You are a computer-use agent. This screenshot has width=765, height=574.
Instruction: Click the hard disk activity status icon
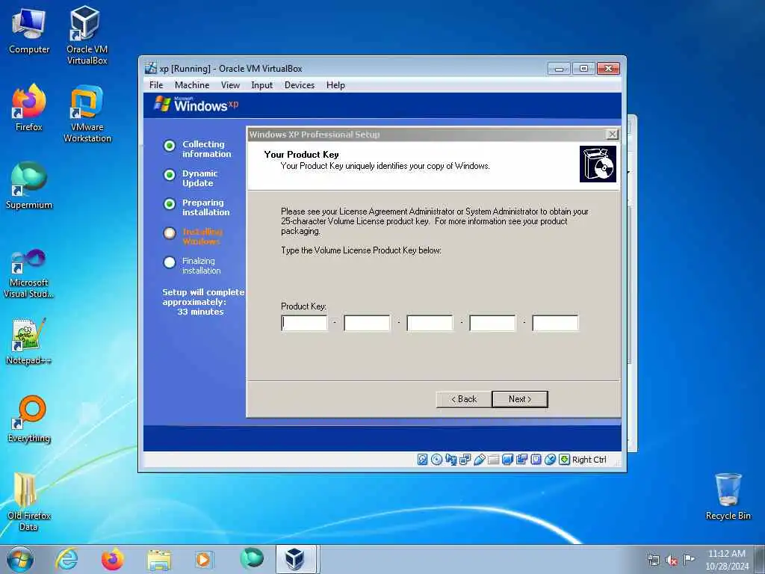(x=423, y=460)
